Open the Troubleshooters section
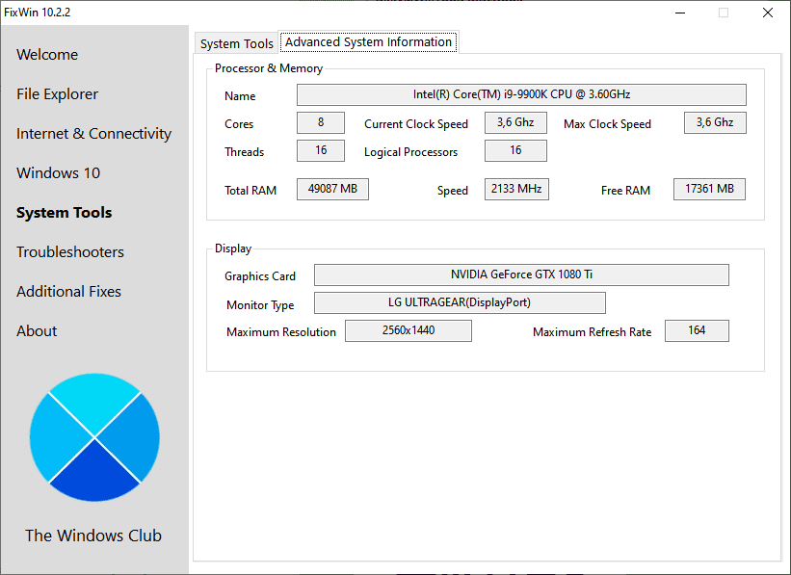791x575 pixels. point(70,251)
